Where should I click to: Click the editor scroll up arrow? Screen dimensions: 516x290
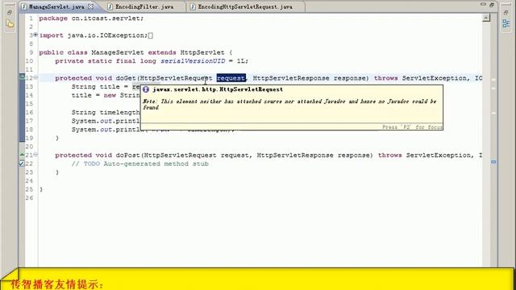pos(486,18)
